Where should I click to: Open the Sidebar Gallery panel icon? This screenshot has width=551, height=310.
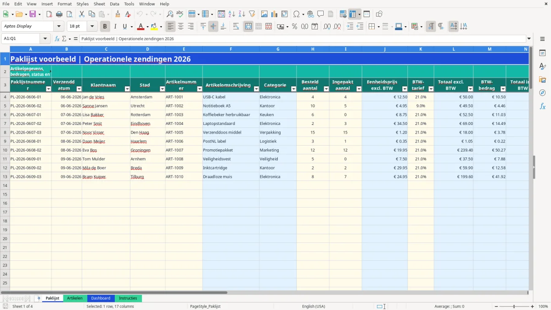(542, 80)
